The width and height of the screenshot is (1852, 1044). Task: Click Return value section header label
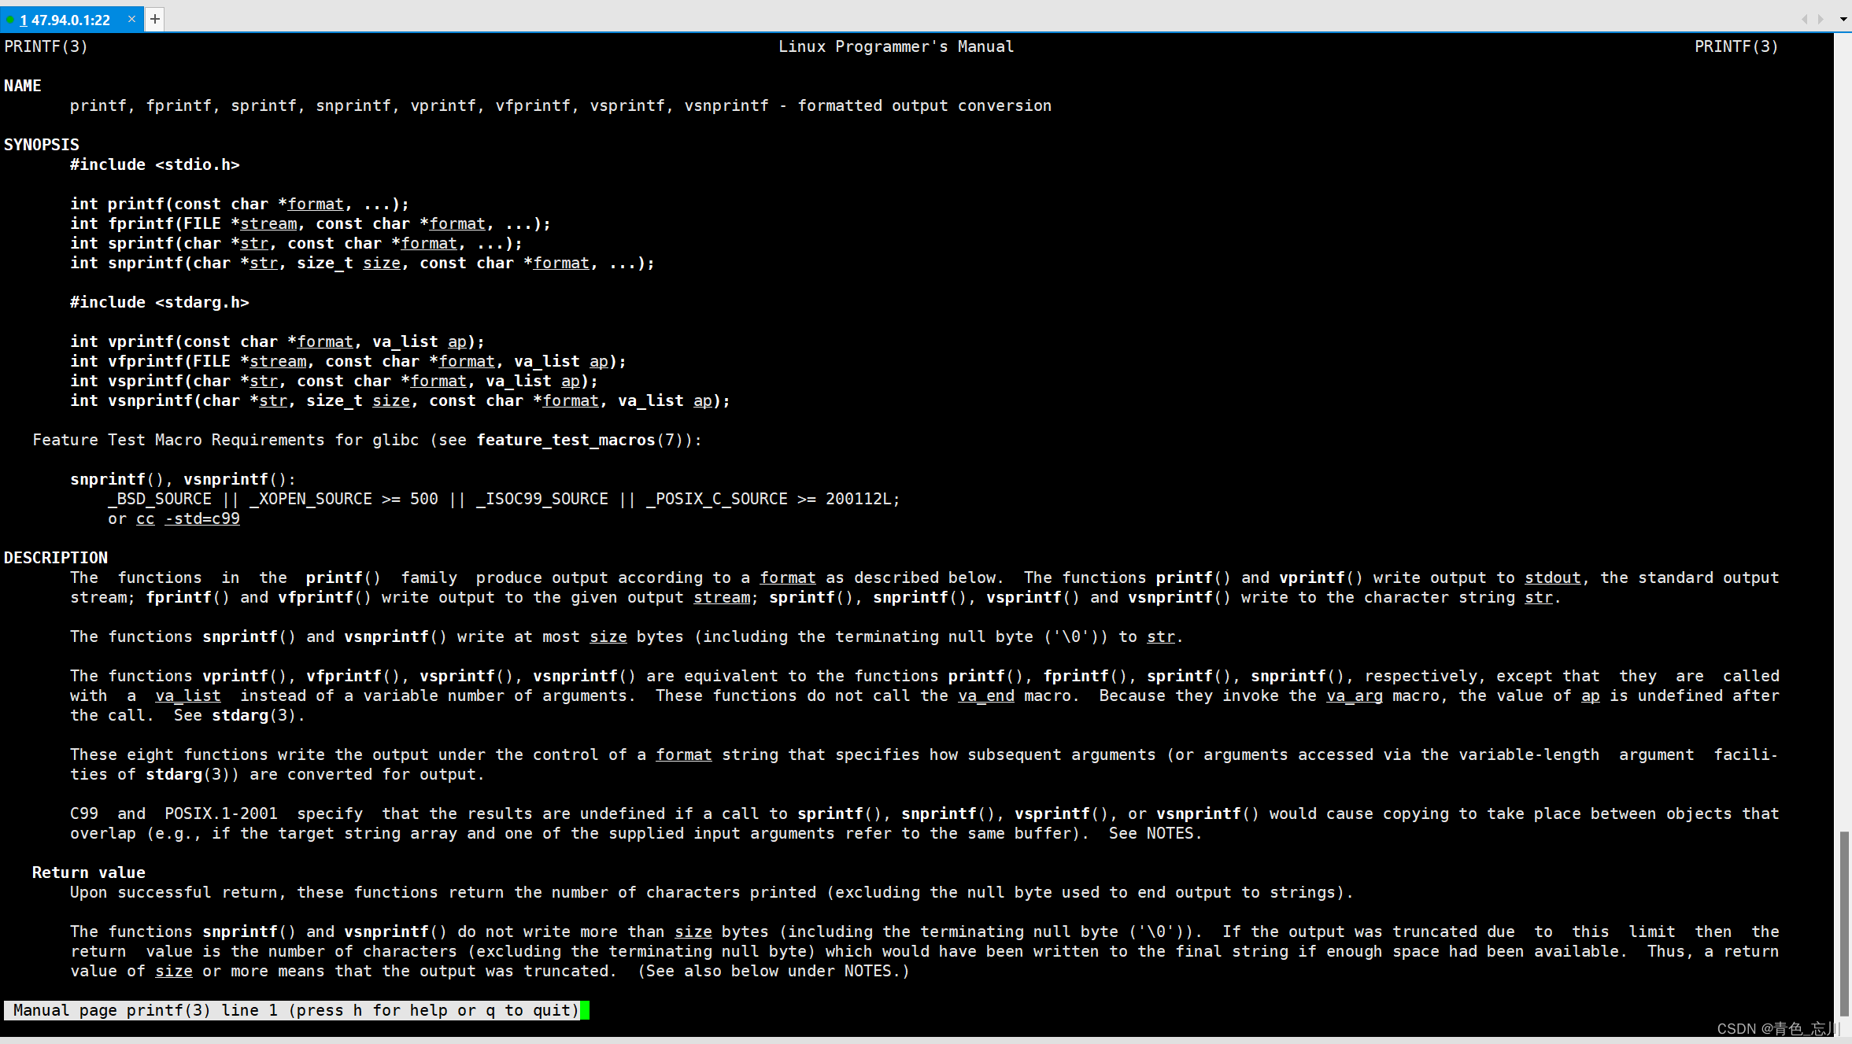tap(88, 872)
